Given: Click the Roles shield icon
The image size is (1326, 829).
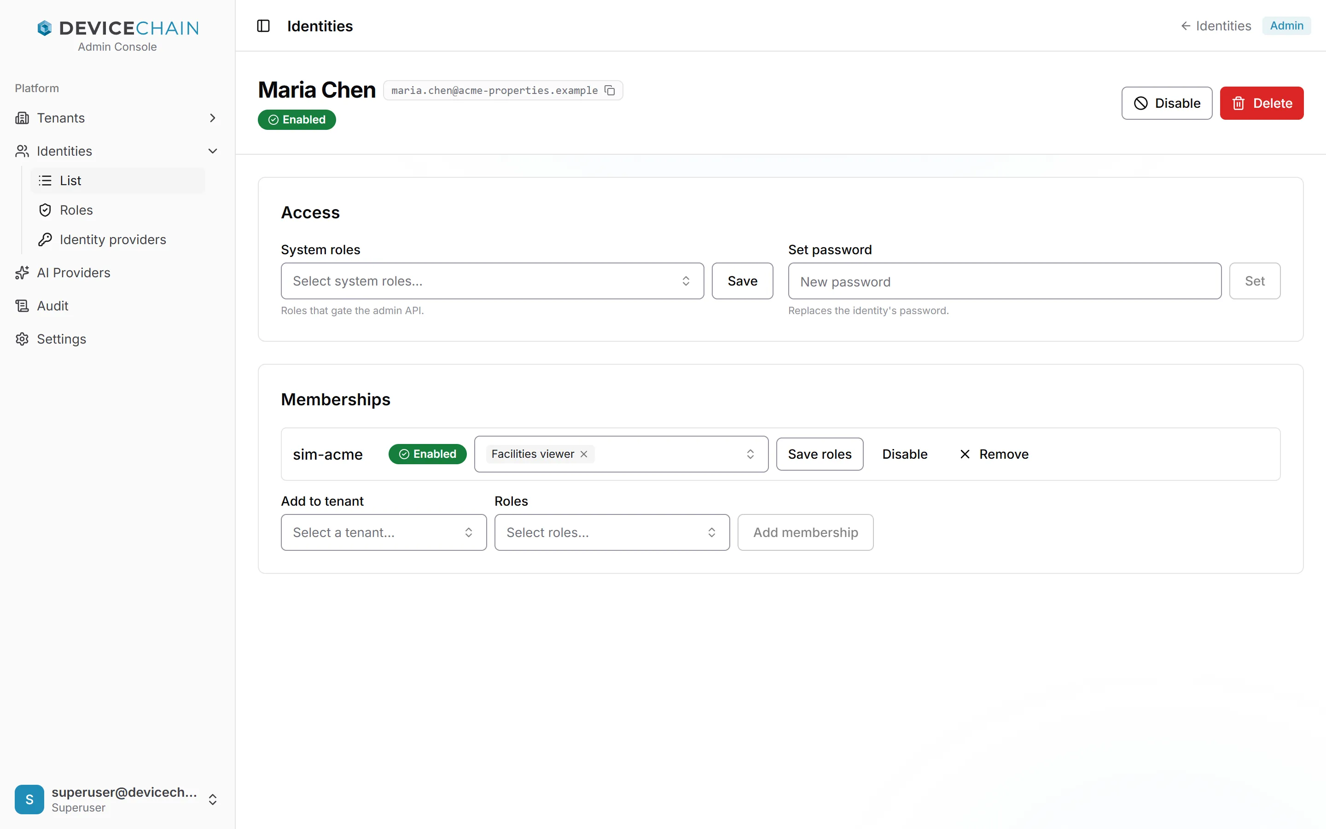Looking at the screenshot, I should point(45,210).
